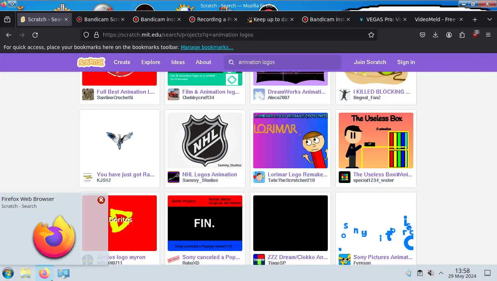The width and height of the screenshot is (497, 281).
Task: Open the black ZZZ Dream/Clokko thumbnail
Action: point(291,223)
